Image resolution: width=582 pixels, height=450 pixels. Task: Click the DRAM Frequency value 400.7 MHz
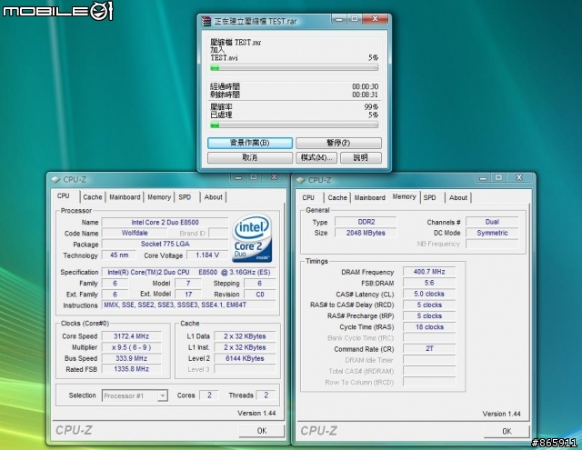click(x=429, y=272)
